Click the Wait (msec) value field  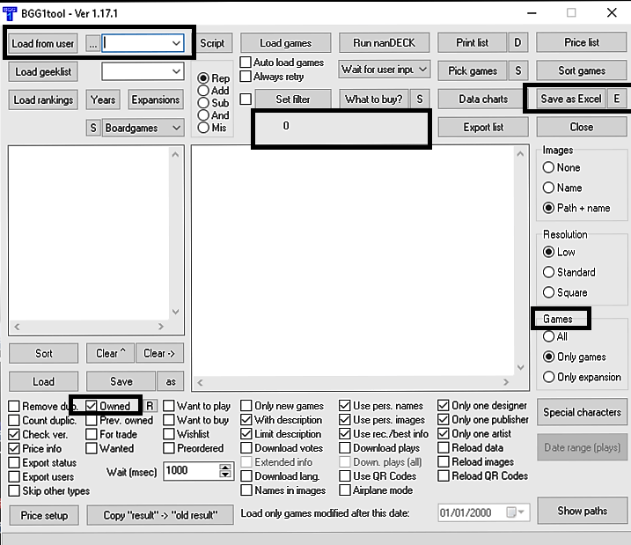click(191, 470)
